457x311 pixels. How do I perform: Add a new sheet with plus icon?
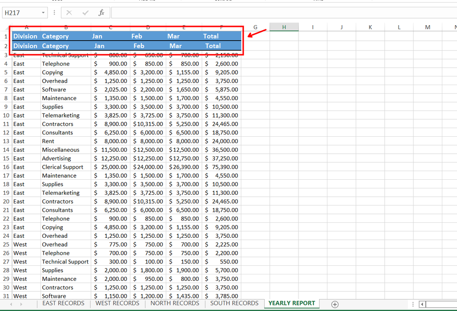335,304
